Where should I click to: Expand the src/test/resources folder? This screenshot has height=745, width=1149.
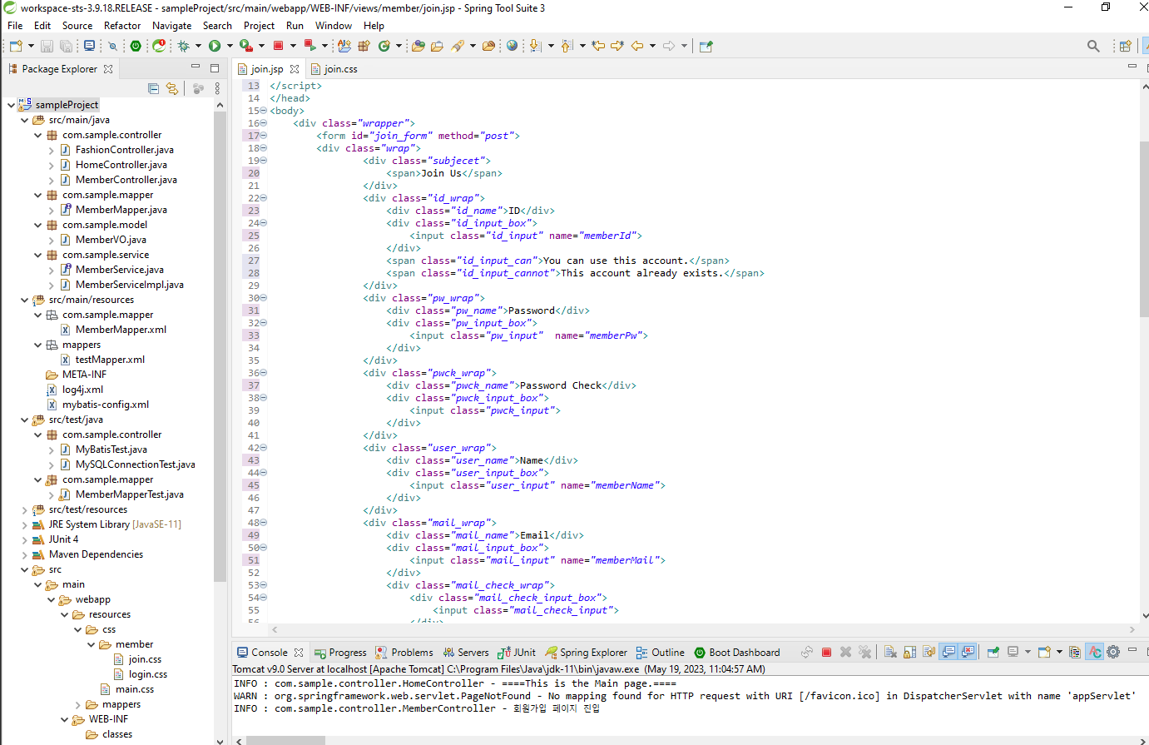coord(24,509)
